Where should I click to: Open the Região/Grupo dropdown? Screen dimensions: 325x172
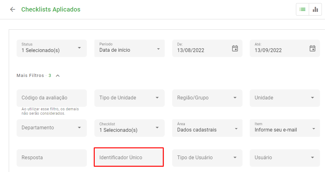pos(207,98)
